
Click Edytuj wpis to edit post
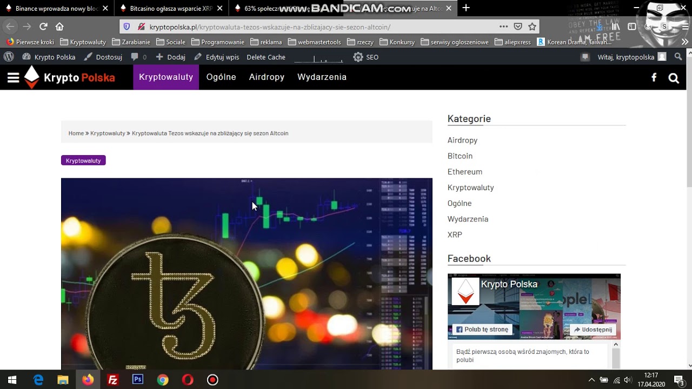[x=216, y=57]
